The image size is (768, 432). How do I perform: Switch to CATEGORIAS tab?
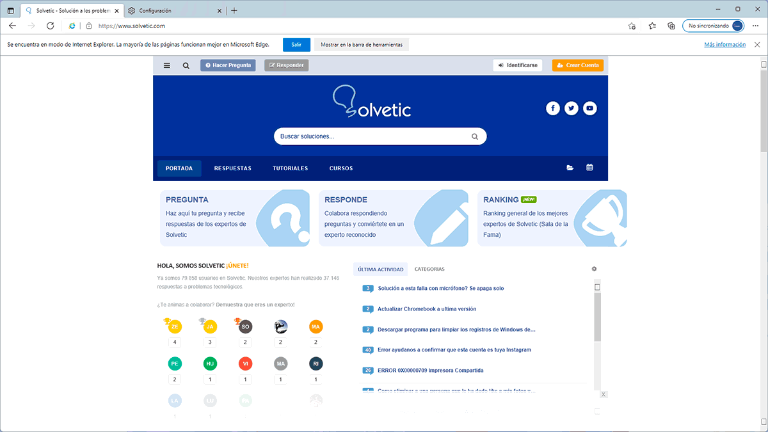click(429, 269)
